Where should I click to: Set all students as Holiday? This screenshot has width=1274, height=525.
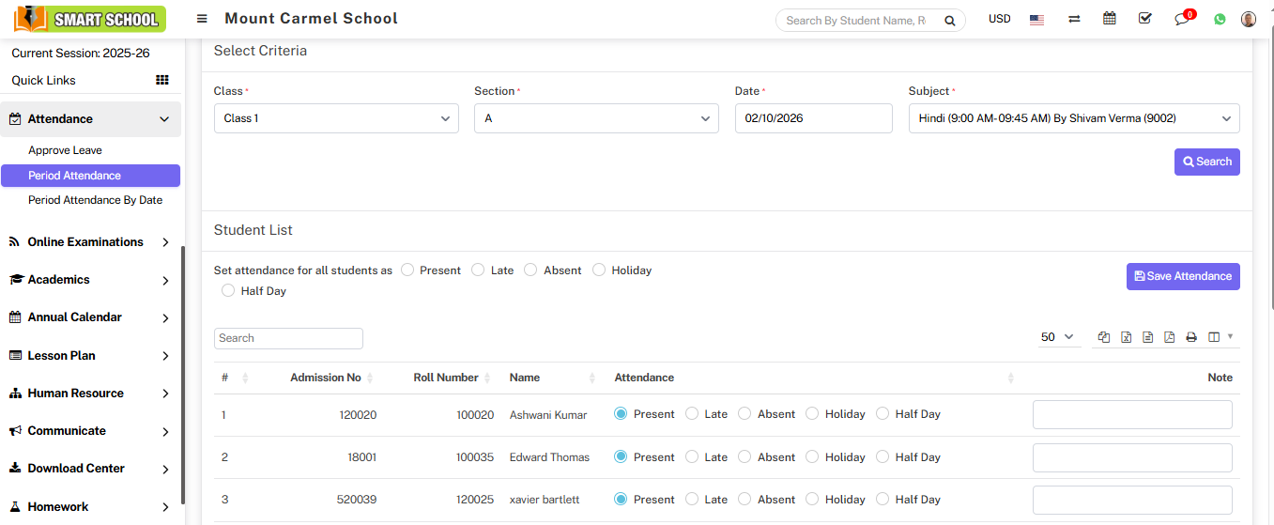point(599,270)
